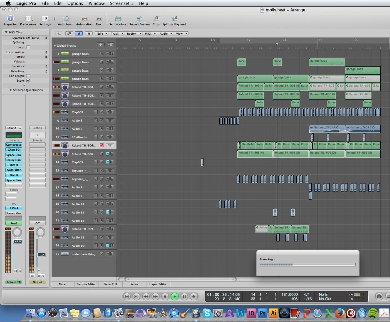Toggle the Clip Length checkbox
The width and height of the screenshot is (390, 322).
pyautogui.click(x=28, y=76)
